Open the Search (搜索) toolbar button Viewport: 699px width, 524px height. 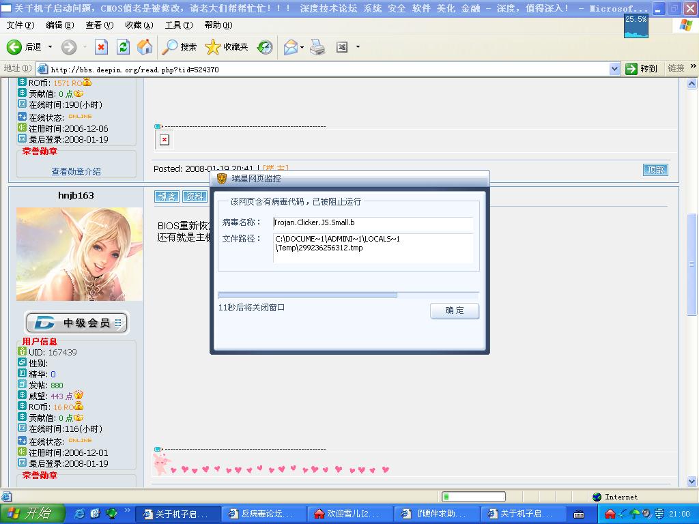tap(179, 47)
